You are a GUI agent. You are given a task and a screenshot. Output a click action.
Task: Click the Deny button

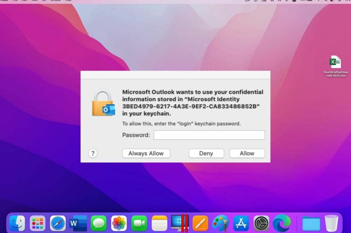pos(206,153)
